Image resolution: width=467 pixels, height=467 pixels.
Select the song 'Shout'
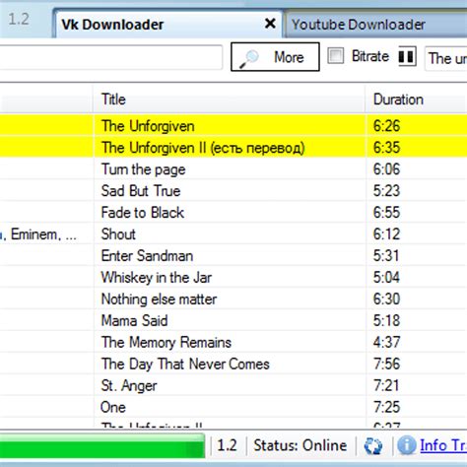point(233,234)
